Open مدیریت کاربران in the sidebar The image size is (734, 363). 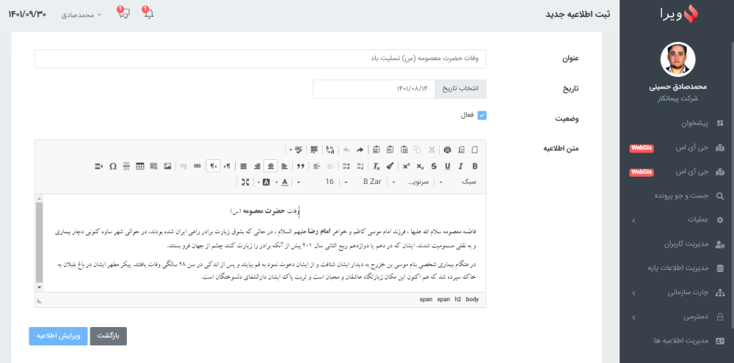tap(677, 244)
